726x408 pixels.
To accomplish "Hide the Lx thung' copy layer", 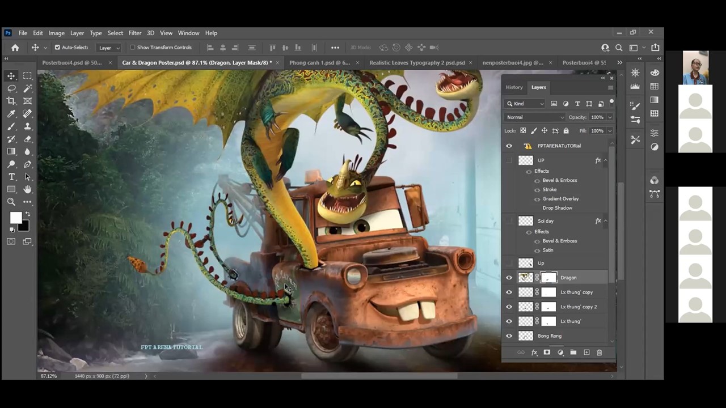I will coord(509,292).
